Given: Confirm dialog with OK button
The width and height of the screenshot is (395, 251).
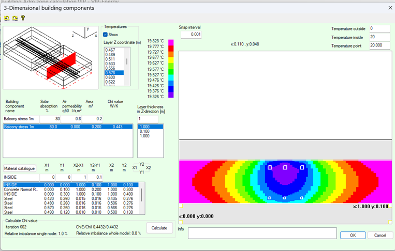Looking at the screenshot, I should tap(353, 235).
